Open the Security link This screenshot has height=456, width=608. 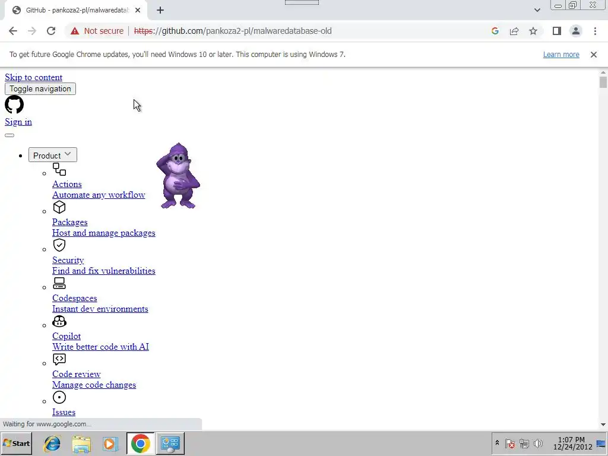tap(68, 260)
